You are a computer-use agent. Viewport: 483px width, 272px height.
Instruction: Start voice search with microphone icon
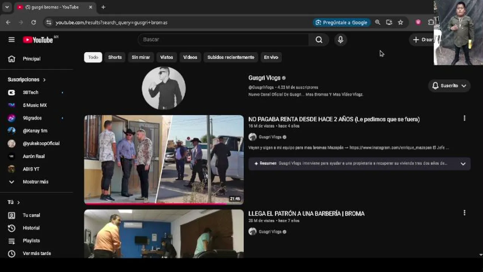tap(341, 40)
